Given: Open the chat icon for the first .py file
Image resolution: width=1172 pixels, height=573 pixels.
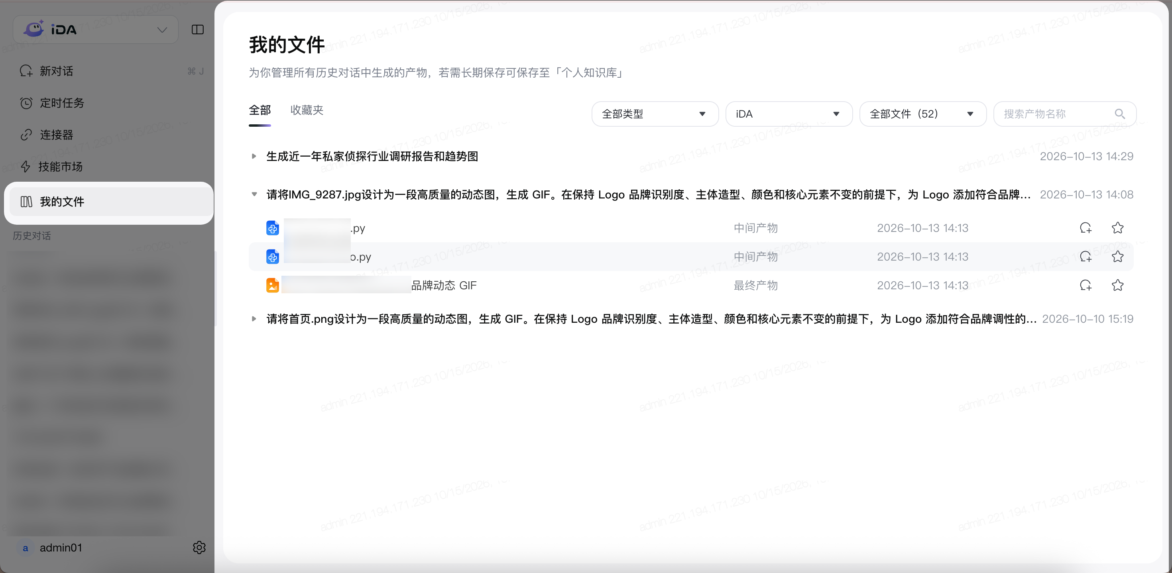Looking at the screenshot, I should [1085, 228].
